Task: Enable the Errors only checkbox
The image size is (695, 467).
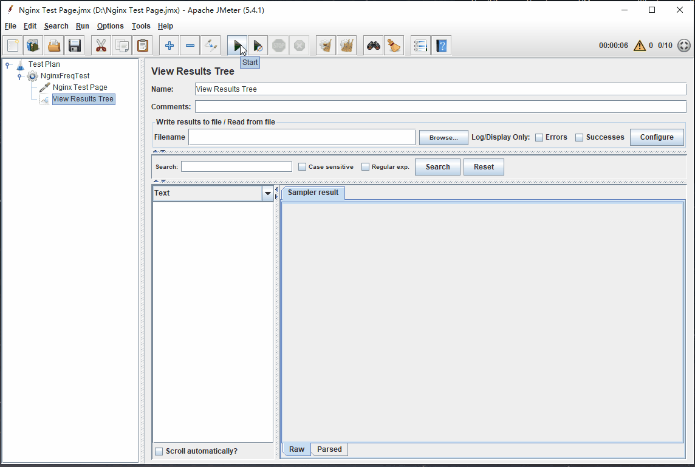Action: tap(539, 138)
